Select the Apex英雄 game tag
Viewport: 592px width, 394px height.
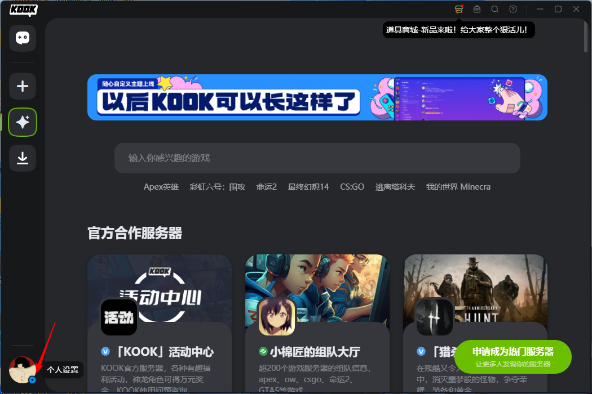pyautogui.click(x=161, y=186)
